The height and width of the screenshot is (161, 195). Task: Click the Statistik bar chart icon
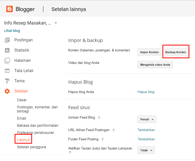pyautogui.click(x=7, y=50)
